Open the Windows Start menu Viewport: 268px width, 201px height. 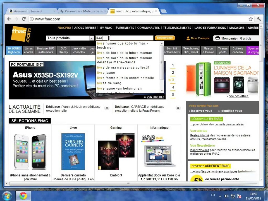[x=6, y=196]
